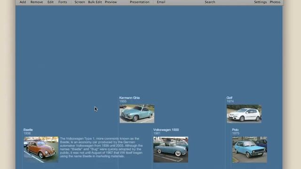Image resolution: width=301 pixels, height=169 pixels.
Task: Click the 1961 date under Volkswagen 1500
Action: click(x=157, y=133)
